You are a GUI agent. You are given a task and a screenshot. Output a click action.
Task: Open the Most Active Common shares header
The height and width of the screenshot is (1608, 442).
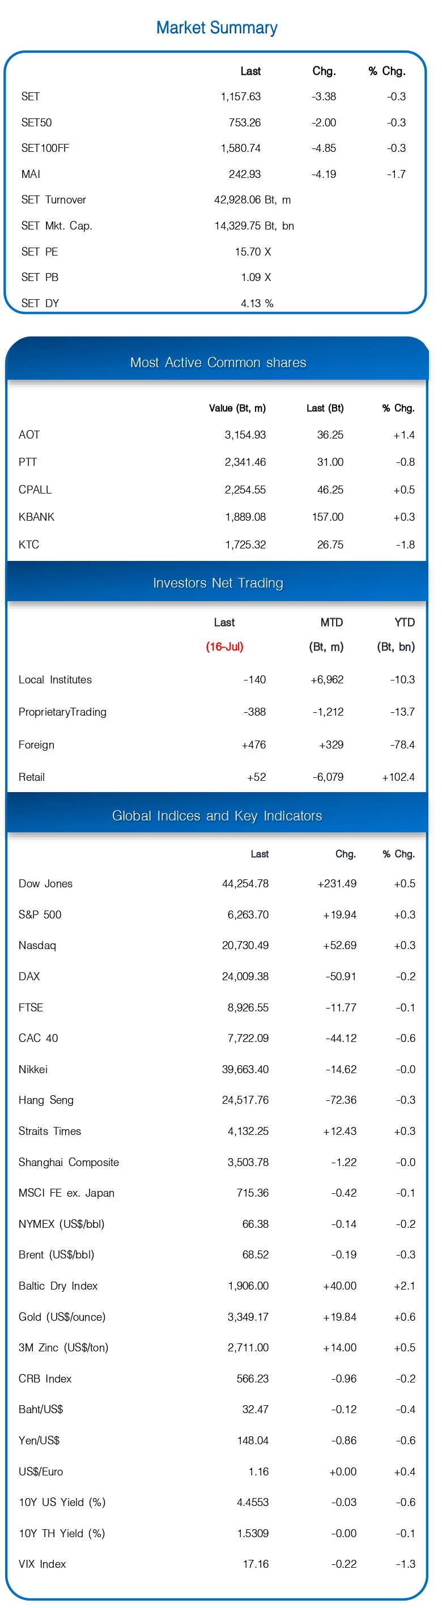[x=218, y=363]
